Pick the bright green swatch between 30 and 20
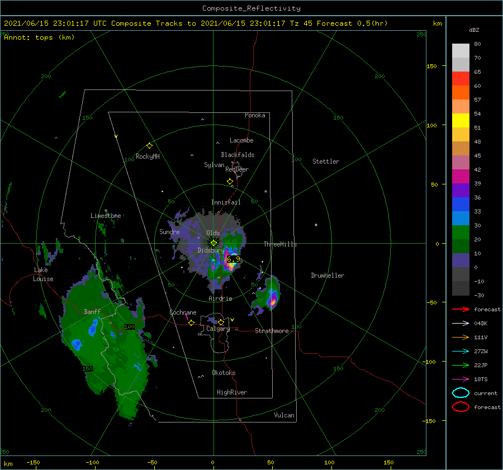This screenshot has height=470, width=503. pyautogui.click(x=461, y=232)
